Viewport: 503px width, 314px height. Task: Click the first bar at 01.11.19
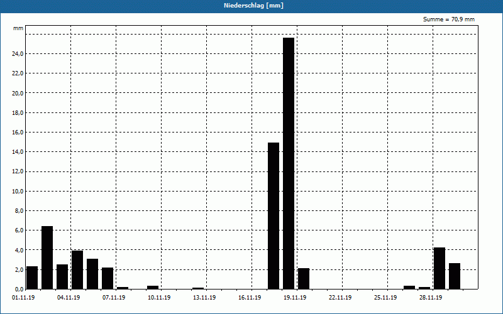point(32,278)
